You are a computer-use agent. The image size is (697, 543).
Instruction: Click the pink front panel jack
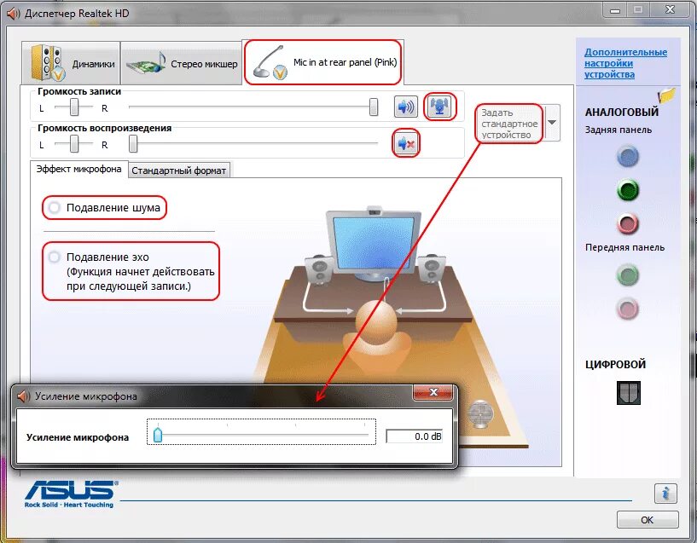(x=628, y=309)
